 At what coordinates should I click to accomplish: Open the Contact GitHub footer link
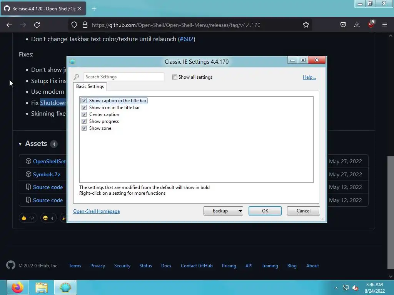click(197, 266)
